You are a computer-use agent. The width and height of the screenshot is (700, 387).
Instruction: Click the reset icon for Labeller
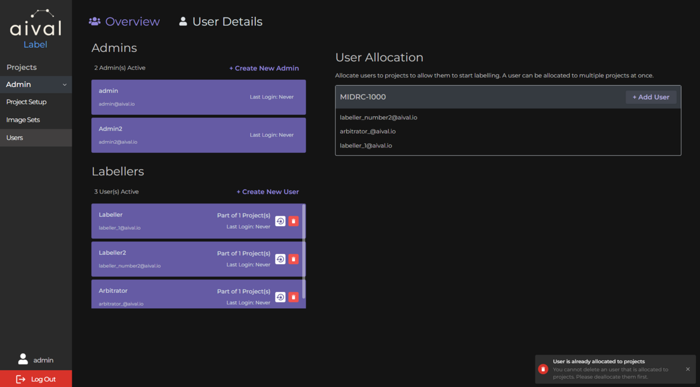point(280,221)
